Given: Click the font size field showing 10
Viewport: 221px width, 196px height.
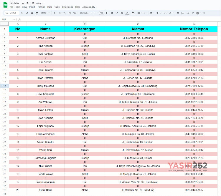Looking at the screenshot, I should pyautogui.click(x=102, y=13).
